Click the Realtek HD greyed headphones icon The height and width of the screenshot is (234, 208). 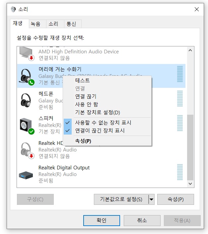[x=27, y=150]
